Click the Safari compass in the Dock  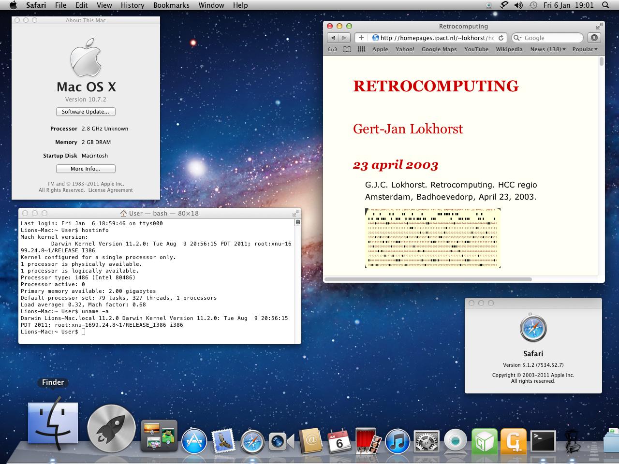point(252,441)
